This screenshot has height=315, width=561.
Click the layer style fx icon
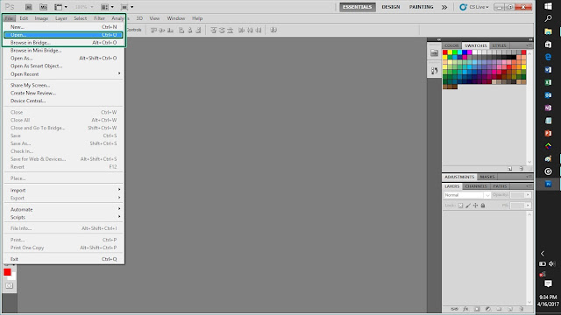(x=465, y=309)
